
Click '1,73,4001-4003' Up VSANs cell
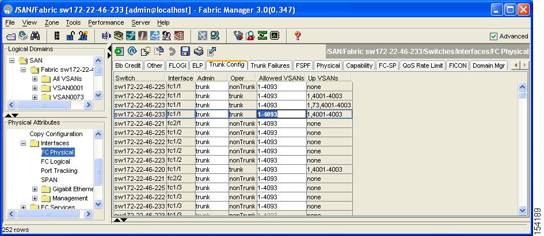(329, 105)
